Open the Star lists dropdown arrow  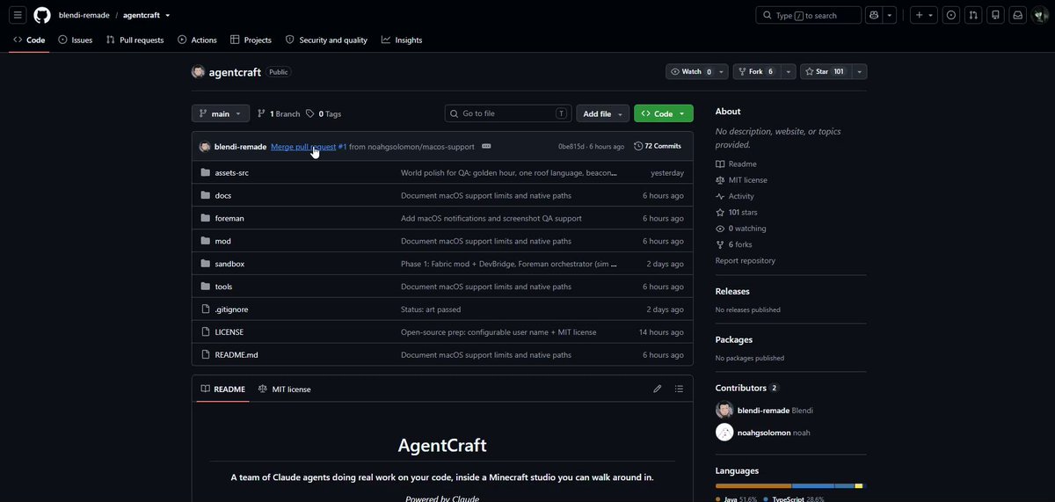pyautogui.click(x=860, y=71)
